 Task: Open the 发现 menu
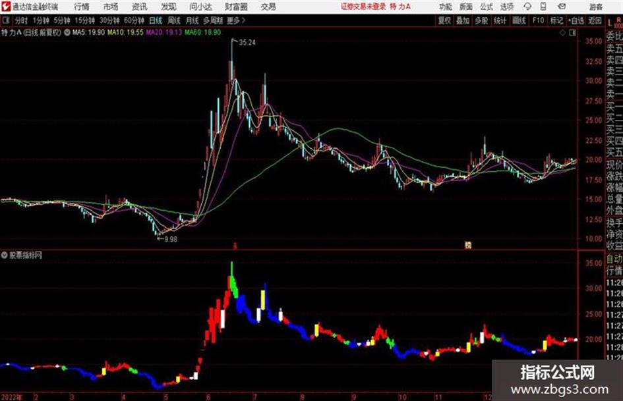168,7
